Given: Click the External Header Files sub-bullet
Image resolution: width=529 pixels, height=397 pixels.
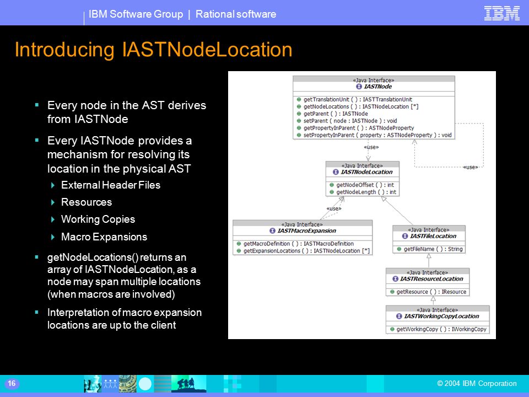Looking at the screenshot, I should [111, 185].
